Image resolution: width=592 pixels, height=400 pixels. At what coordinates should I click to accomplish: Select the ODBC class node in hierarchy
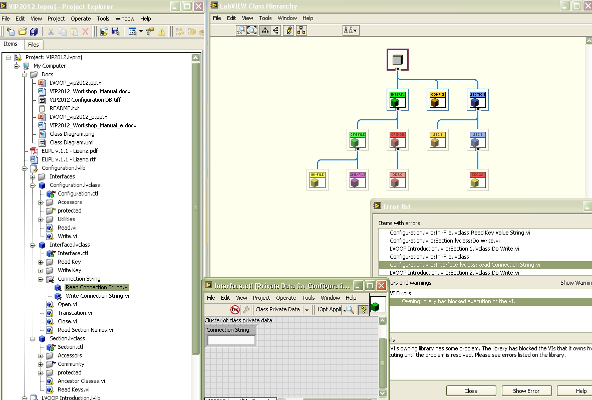(398, 180)
